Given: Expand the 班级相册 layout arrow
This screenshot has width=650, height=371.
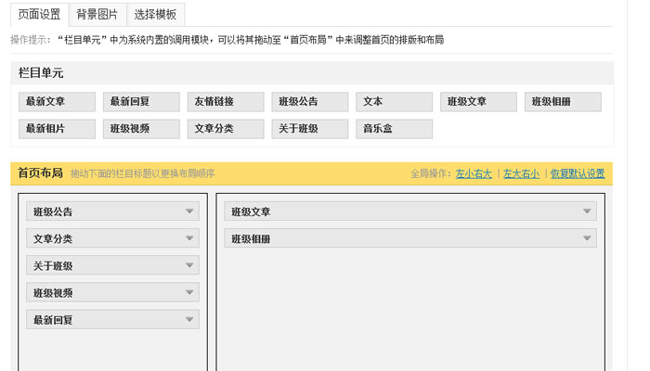Looking at the screenshot, I should tap(587, 238).
